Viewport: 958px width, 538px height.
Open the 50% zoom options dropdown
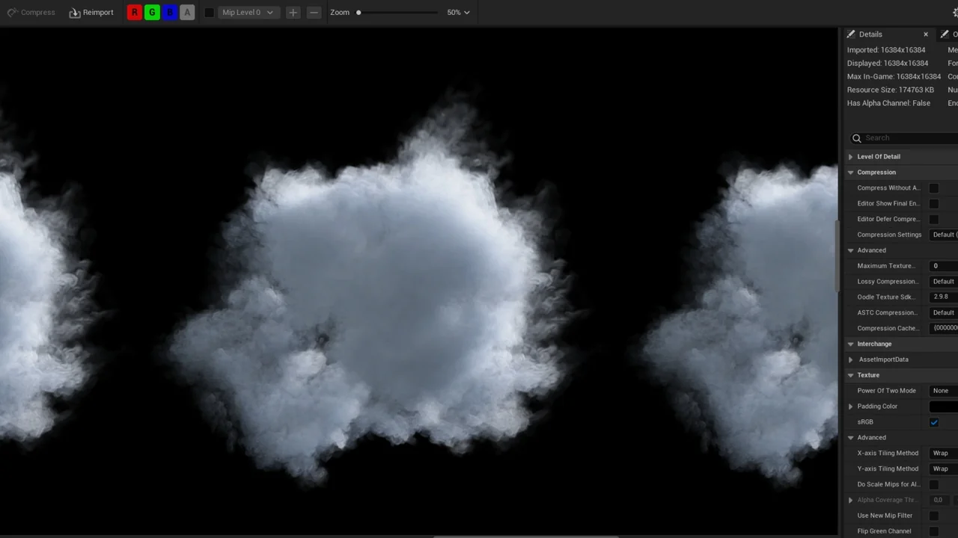(x=458, y=13)
